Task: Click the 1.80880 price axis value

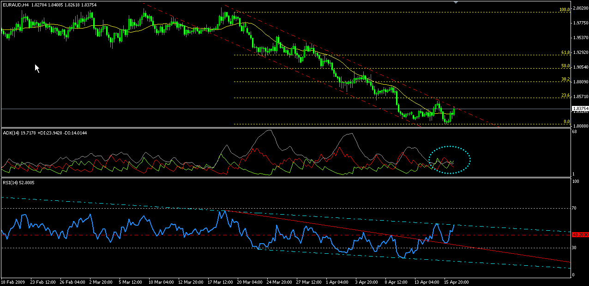Action: pos(580,126)
